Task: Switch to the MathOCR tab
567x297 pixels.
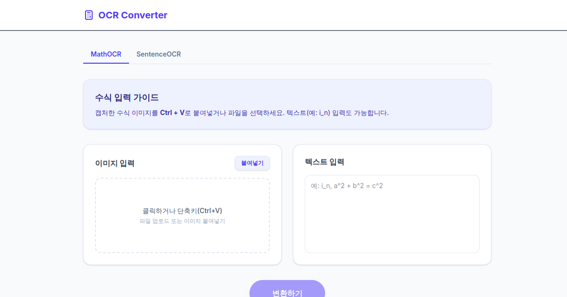Action: pyautogui.click(x=106, y=54)
